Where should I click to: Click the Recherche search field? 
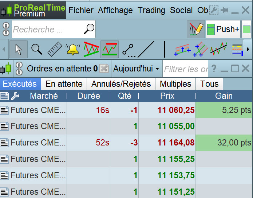pyautogui.click(x=47, y=29)
